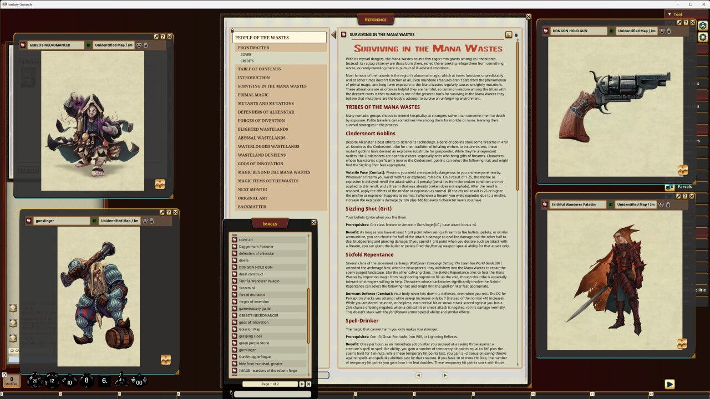This screenshot has width=710, height=399.
Task: Toggle lock on GEBBITE NECROMANCER image
Action: click(x=146, y=45)
